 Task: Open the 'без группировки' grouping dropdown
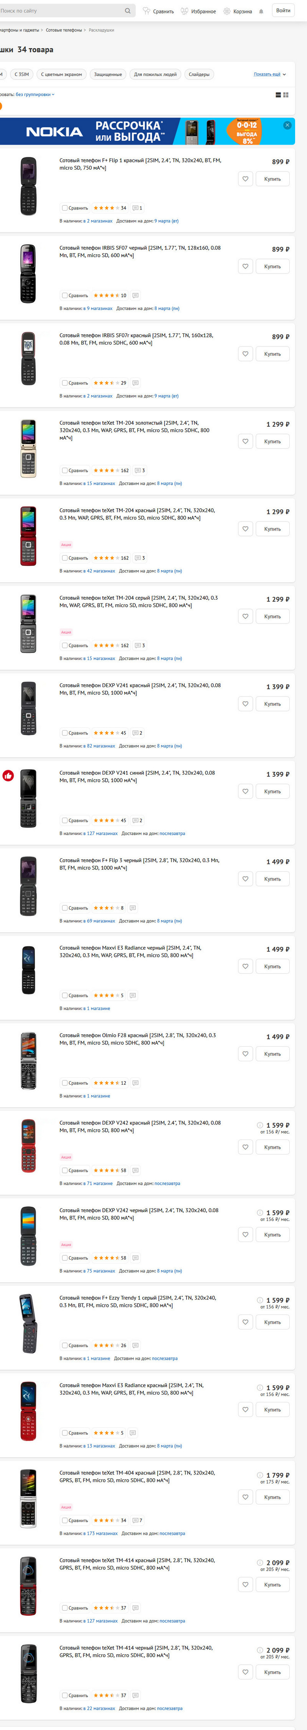(x=35, y=95)
